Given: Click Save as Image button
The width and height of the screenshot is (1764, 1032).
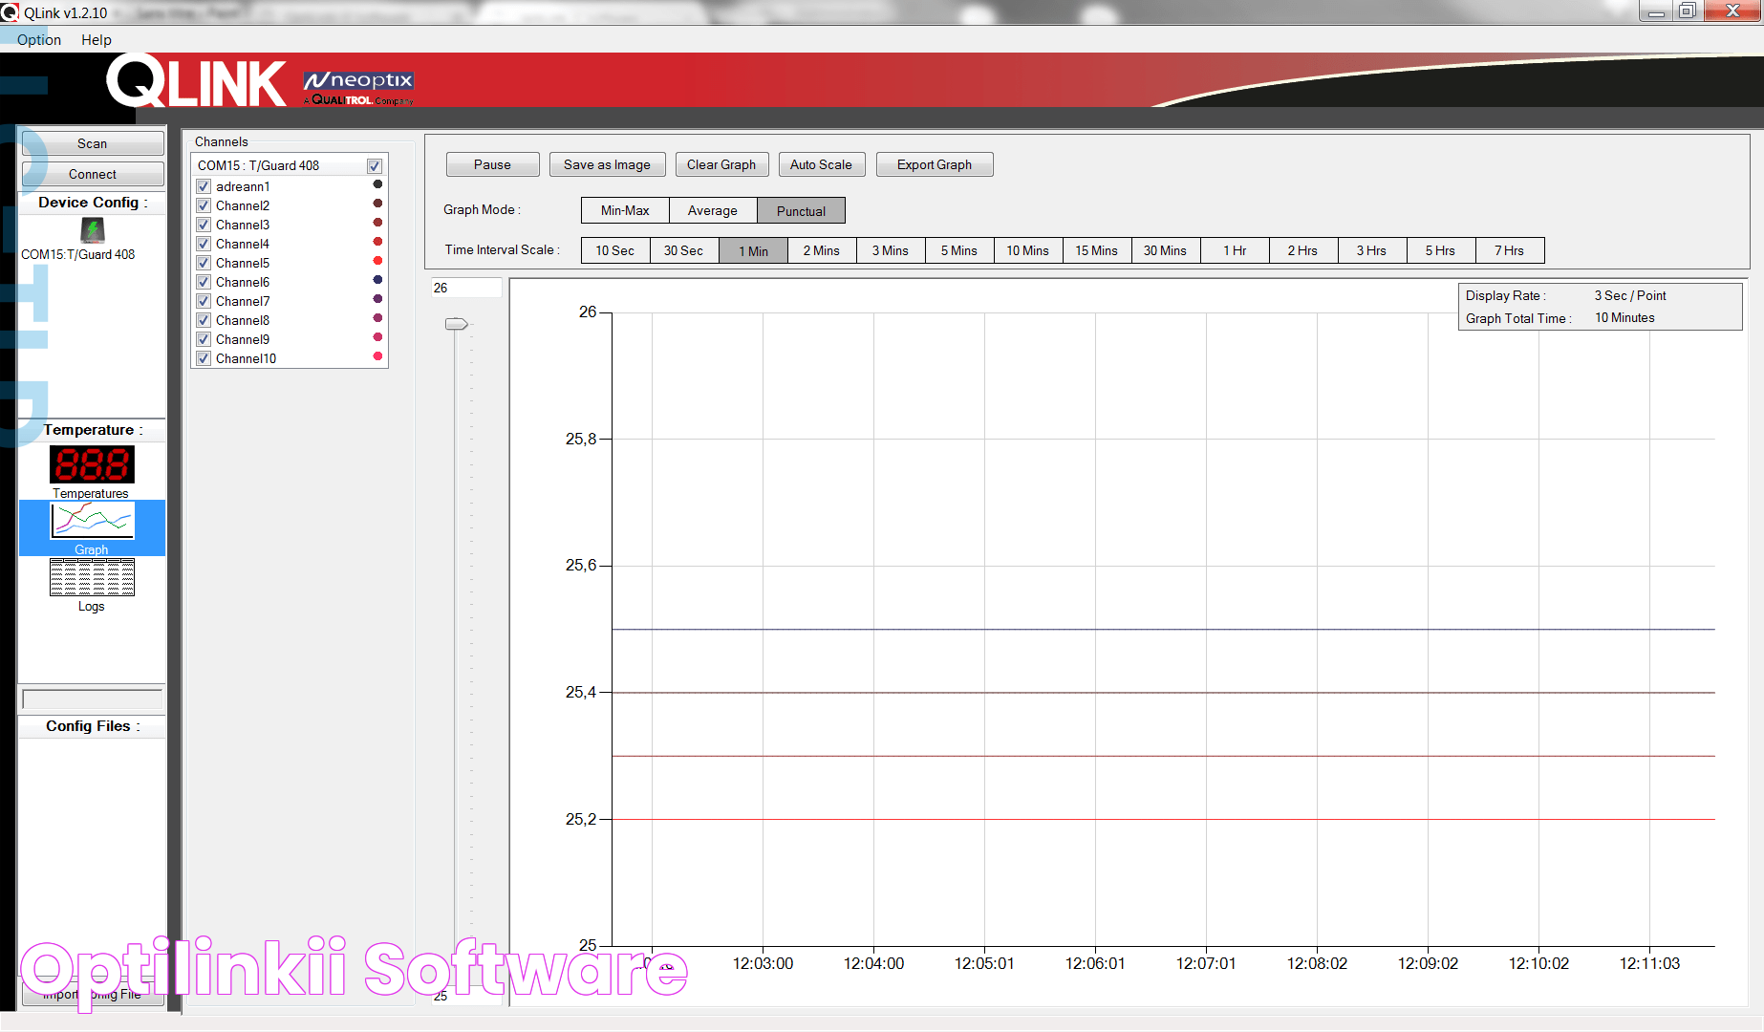Looking at the screenshot, I should (x=607, y=164).
